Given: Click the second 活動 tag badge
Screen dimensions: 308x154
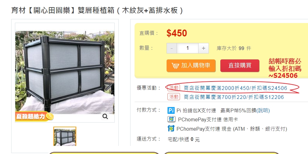Looking at the screenshot, I should (x=174, y=96).
